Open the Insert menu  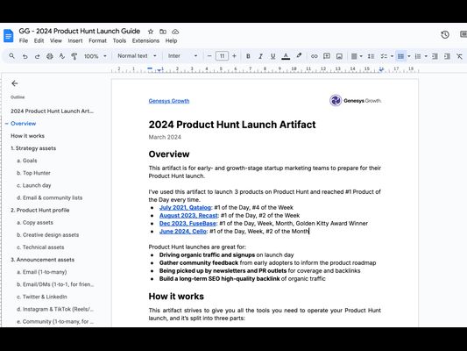click(x=75, y=41)
